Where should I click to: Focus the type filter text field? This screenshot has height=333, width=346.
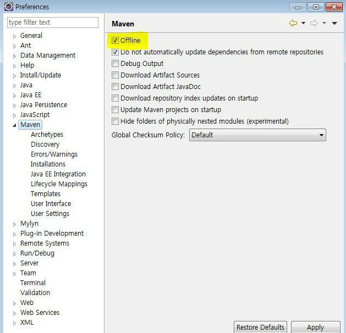coord(53,23)
